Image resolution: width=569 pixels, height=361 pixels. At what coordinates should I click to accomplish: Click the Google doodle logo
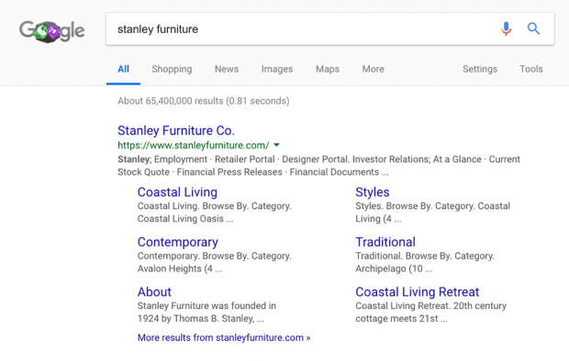[x=52, y=31]
